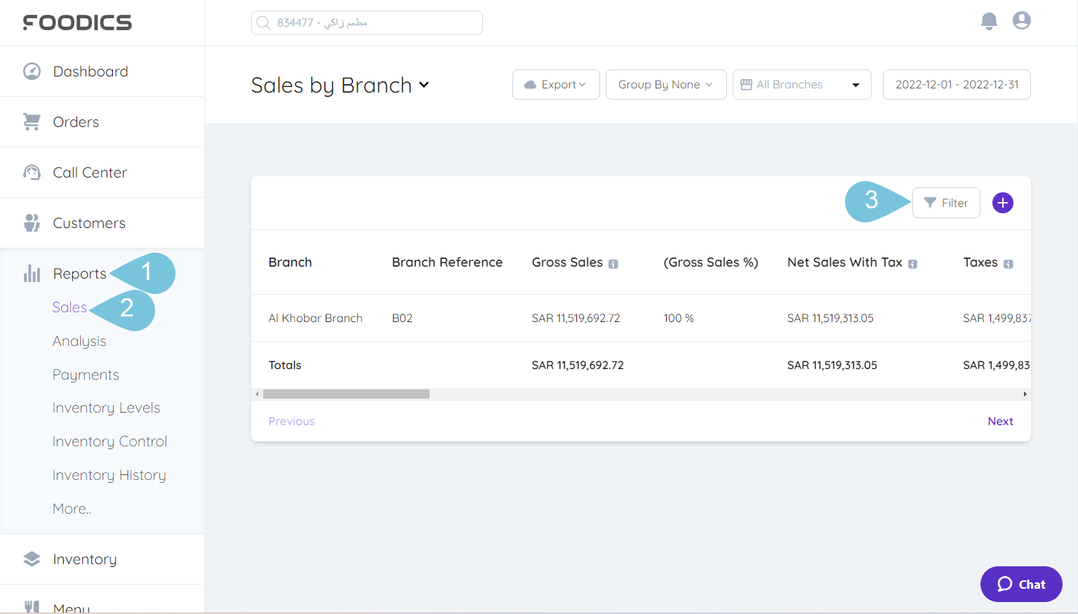Expand the All Branches selector
1078x614 pixels.
click(x=801, y=84)
